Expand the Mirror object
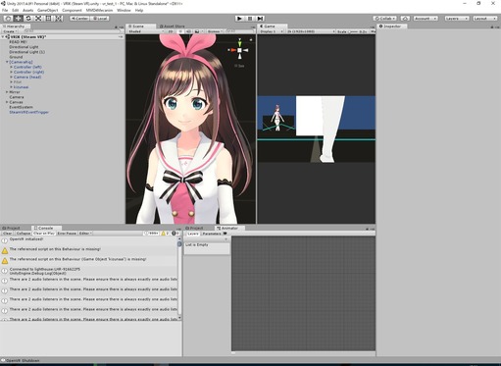The height and width of the screenshot is (366, 501). (x=7, y=92)
